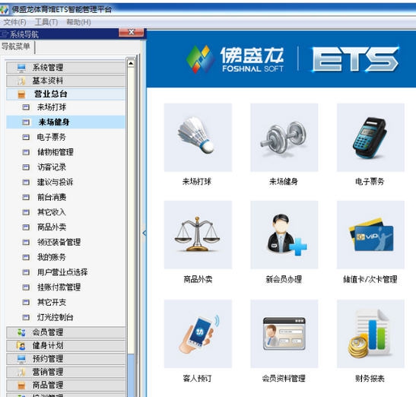
Task: Expand the 预约管理 section
Action: point(65,359)
